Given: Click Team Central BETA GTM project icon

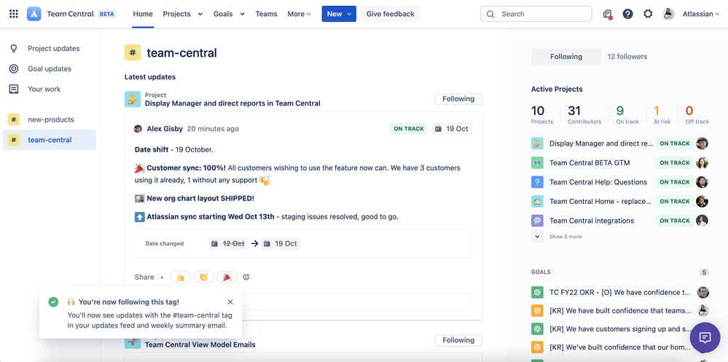Looking at the screenshot, I should click(537, 163).
